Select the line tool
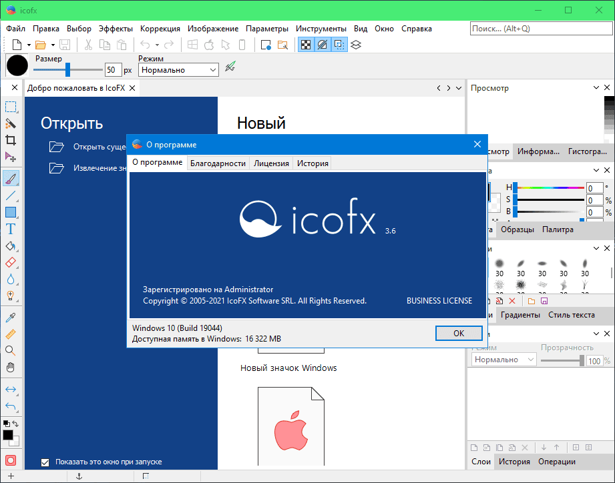This screenshot has width=615, height=483. (11, 195)
